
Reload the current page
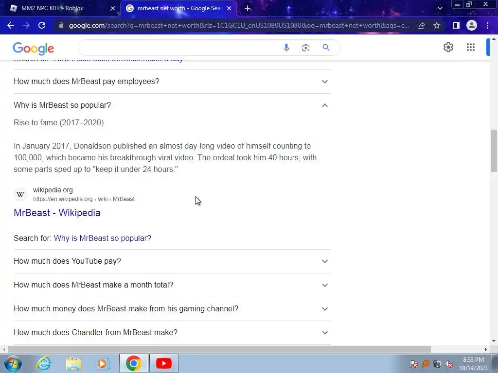(42, 25)
